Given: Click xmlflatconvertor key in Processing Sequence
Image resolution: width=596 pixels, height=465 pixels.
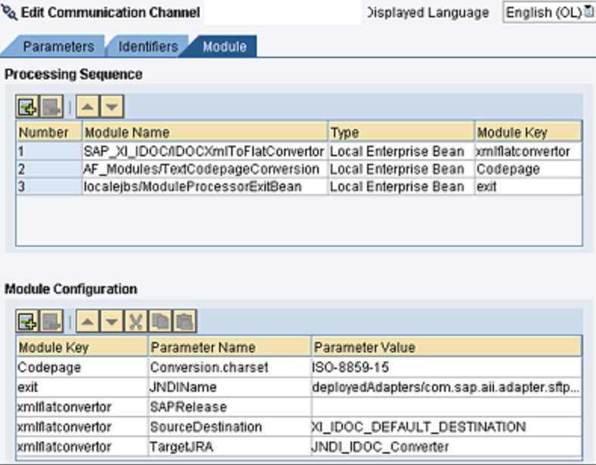Looking at the screenshot, I should 528,151.
